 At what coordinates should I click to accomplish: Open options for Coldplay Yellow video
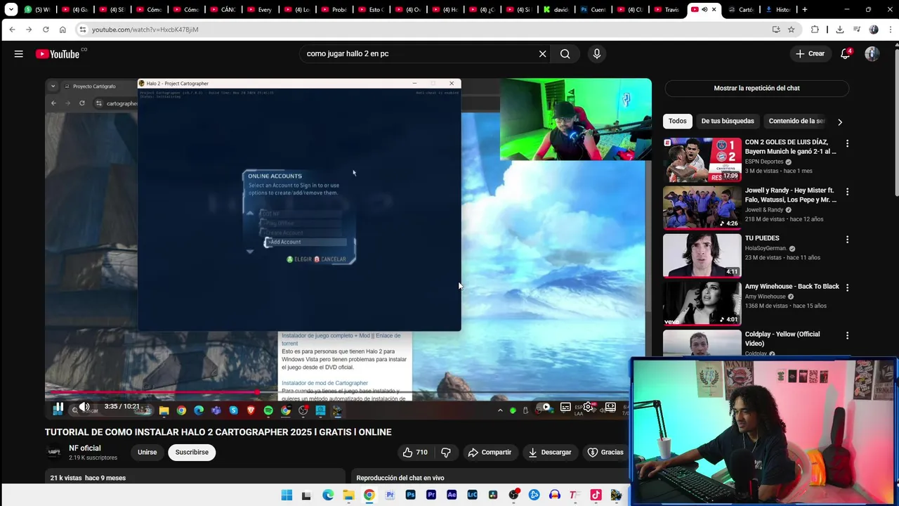coord(847,335)
